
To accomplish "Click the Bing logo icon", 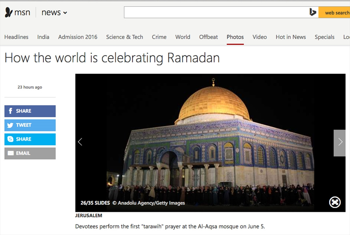I will 313,12.
